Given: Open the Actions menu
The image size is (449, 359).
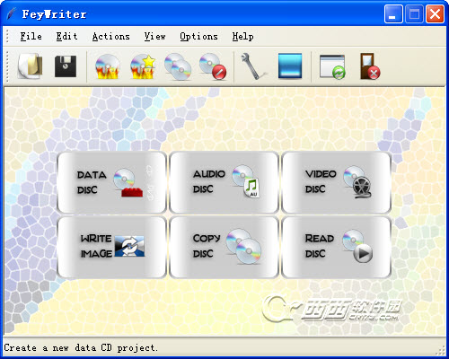Looking at the screenshot, I should coord(111,37).
